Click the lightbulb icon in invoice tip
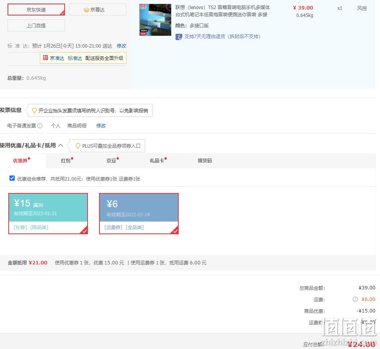The width and height of the screenshot is (380, 349). pos(34,111)
